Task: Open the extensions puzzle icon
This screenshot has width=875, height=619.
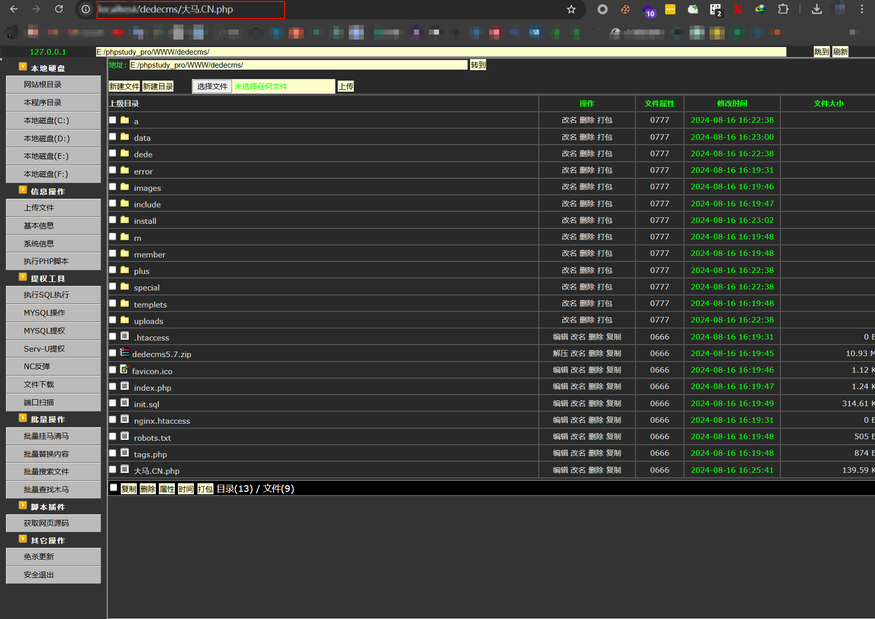Action: click(x=783, y=9)
